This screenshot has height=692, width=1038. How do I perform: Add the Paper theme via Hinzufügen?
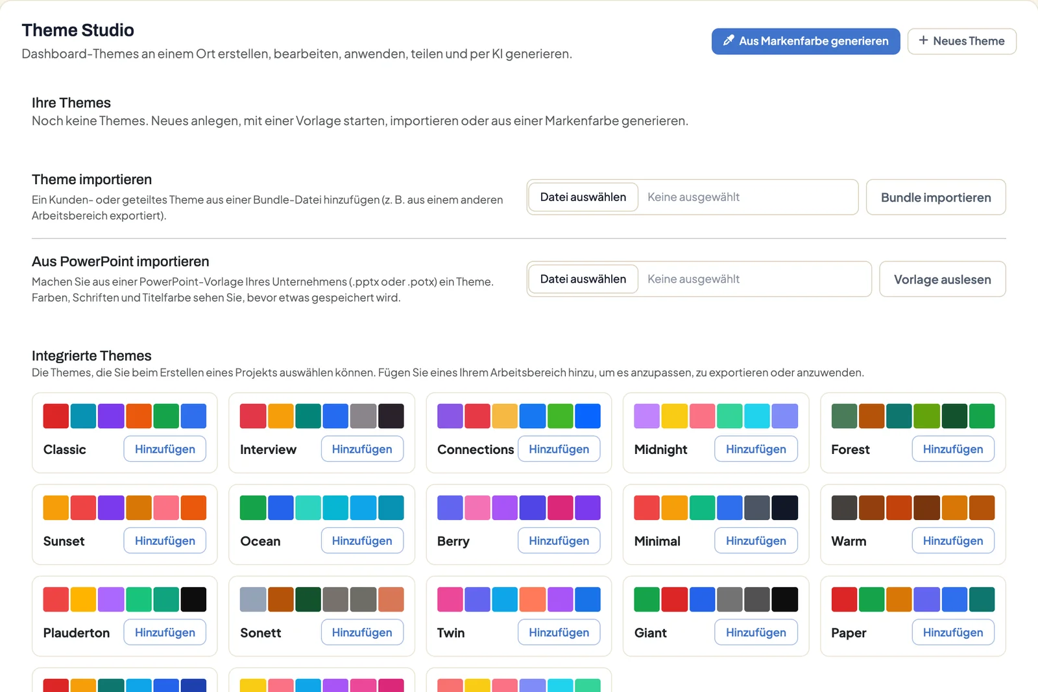(953, 632)
